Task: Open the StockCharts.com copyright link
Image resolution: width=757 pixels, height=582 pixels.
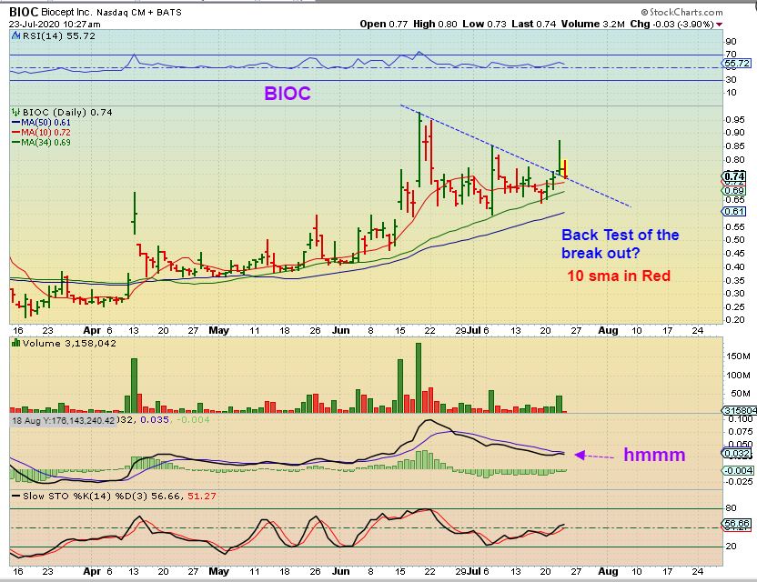Action: (x=681, y=12)
